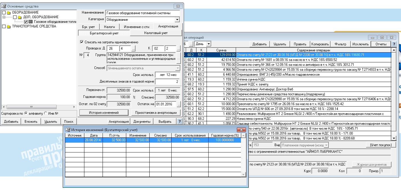Collapse the ДОП. ОБОРУДОВАНИЕ tree node
Viewport: 401px width, 190px height.
[4, 17]
